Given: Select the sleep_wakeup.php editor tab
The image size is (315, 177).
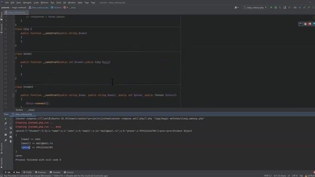Looking at the screenshot, I should (16, 12).
